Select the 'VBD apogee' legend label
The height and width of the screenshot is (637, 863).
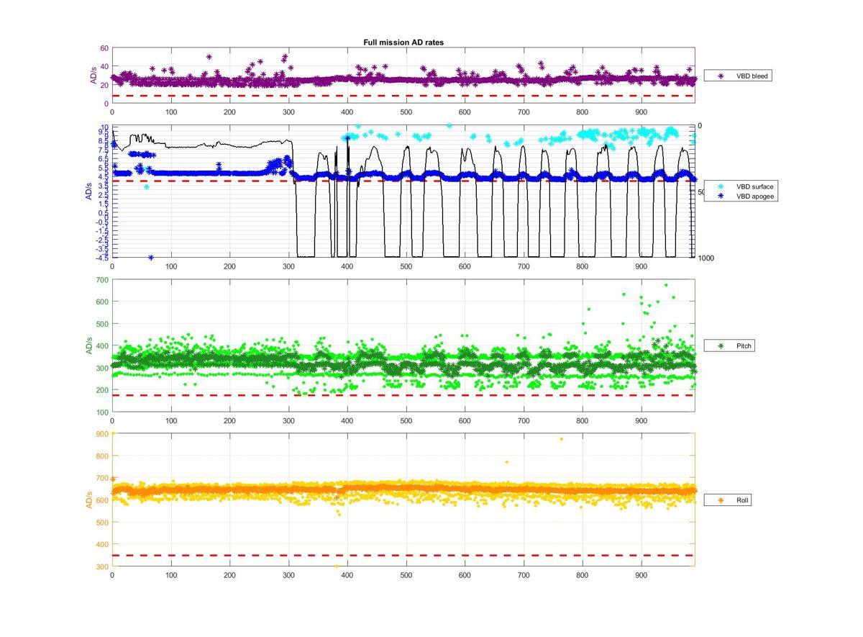pyautogui.click(x=754, y=196)
